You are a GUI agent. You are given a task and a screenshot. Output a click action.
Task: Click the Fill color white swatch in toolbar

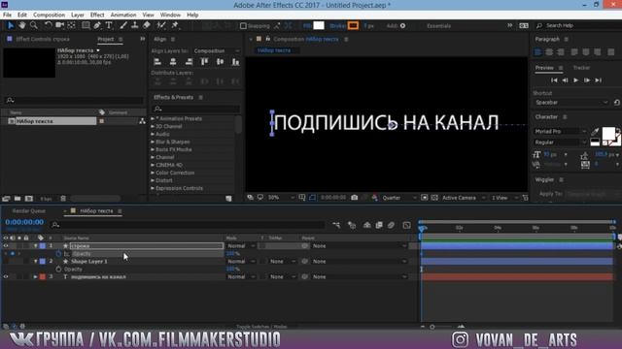(319, 26)
